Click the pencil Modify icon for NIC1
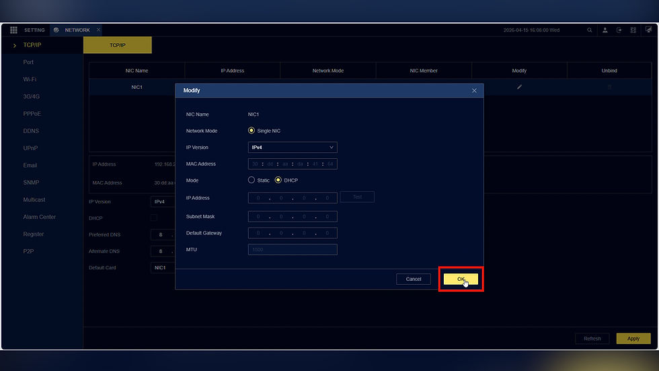The width and height of the screenshot is (659, 371). [x=519, y=87]
